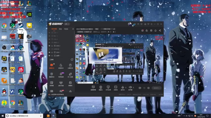Open the mail message icon in the title bar
Screen dimensions: 211x118
point(138,24)
